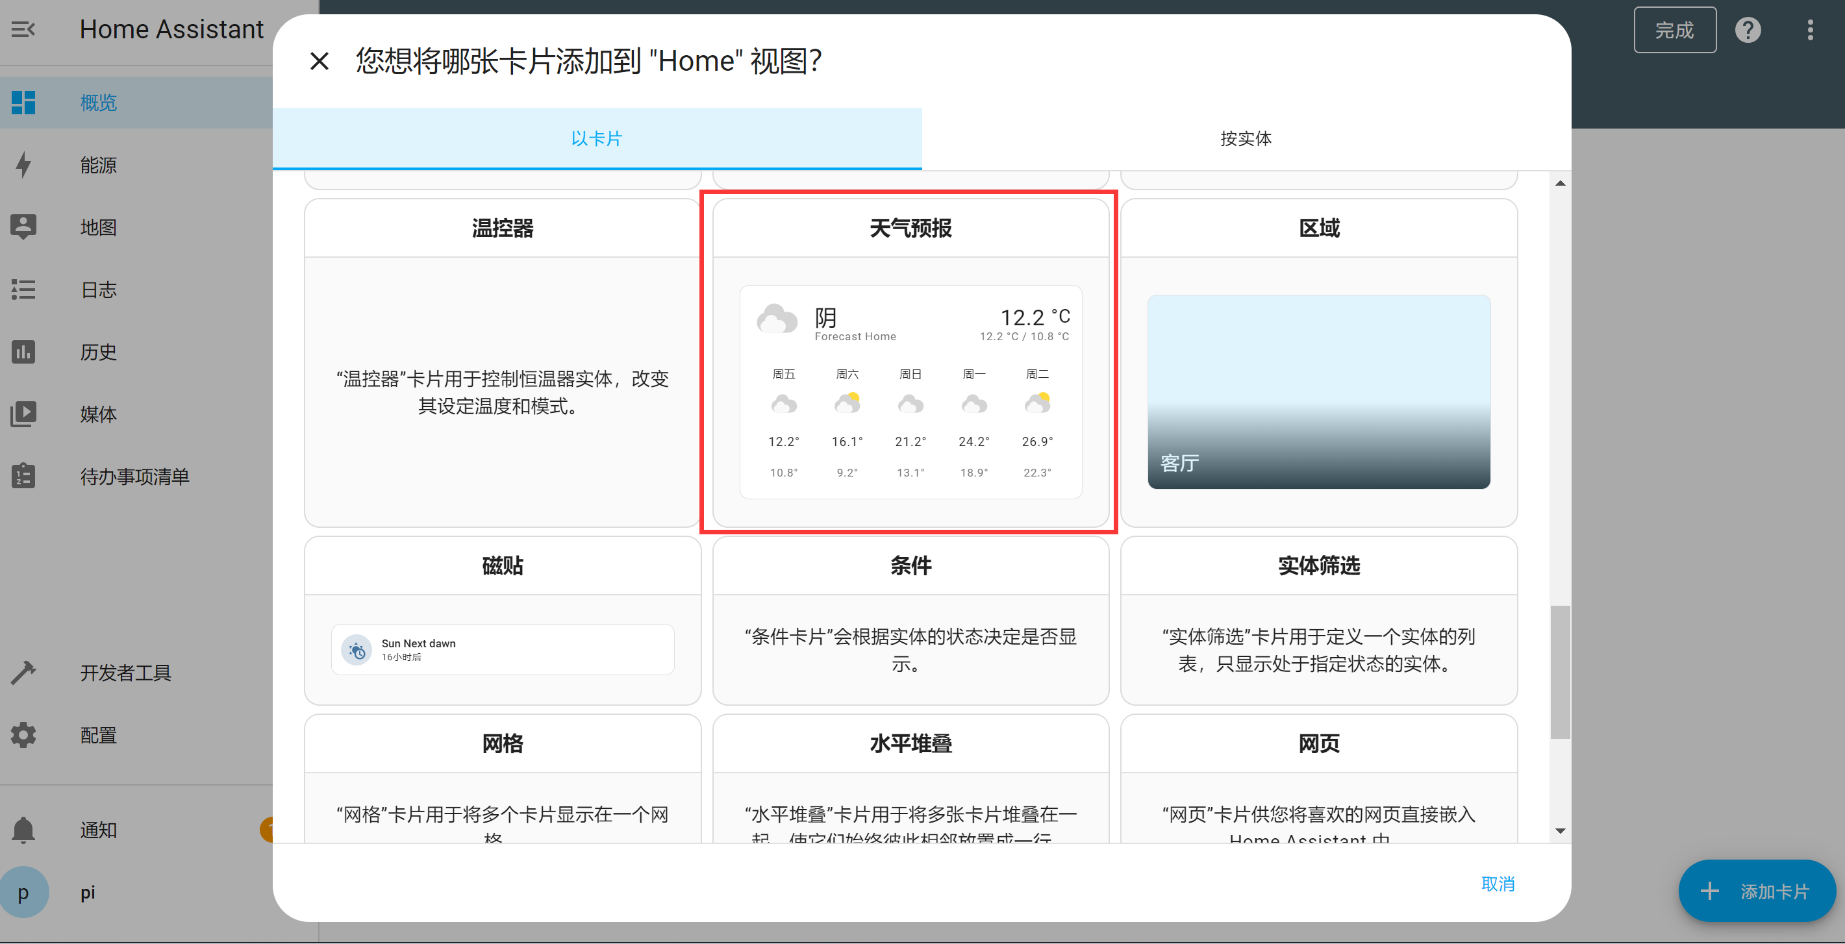
Task: Switch to the 按实体 tab
Action: point(1246,138)
